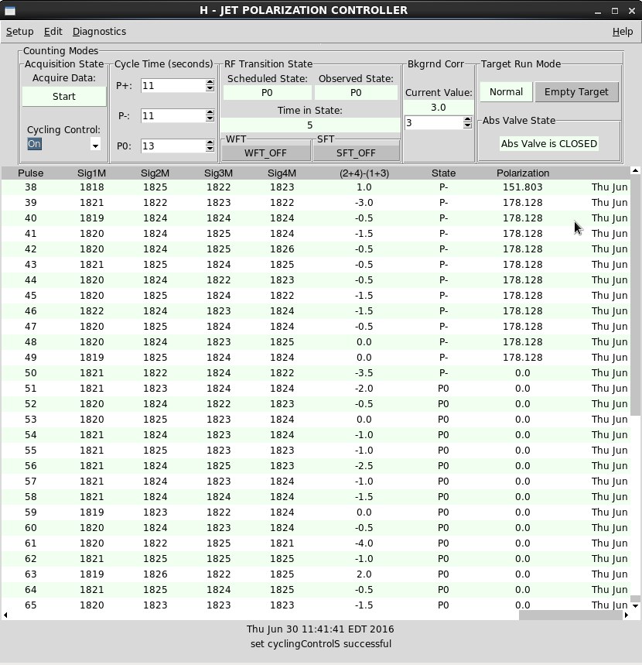Increase the background correction value
Screen dimensions: 642x665
coord(467,119)
